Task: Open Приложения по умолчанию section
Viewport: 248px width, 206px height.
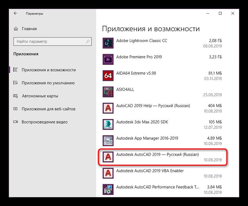Action: [x=48, y=83]
